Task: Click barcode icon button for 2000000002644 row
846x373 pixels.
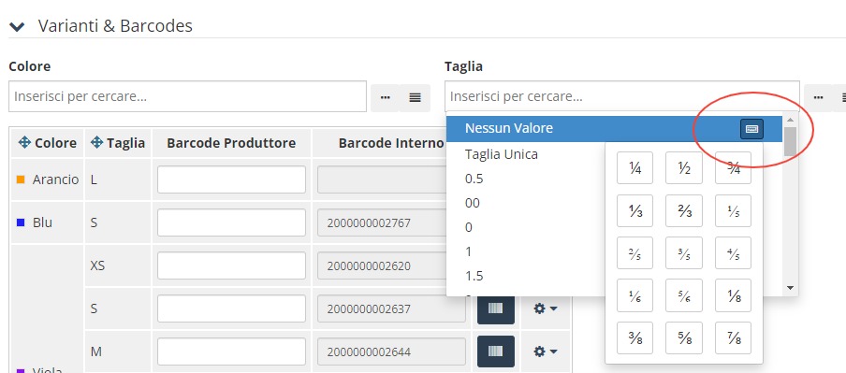Action: (x=496, y=351)
